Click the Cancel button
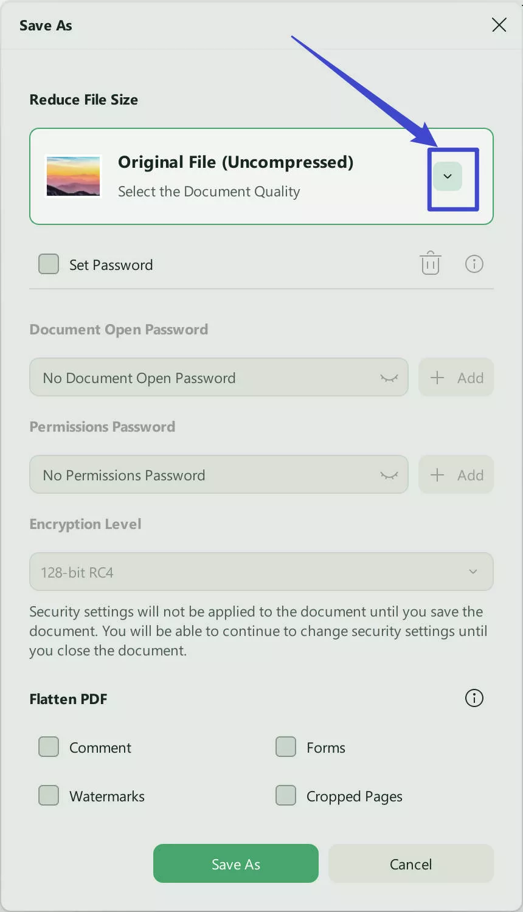Image resolution: width=523 pixels, height=912 pixels. (410, 864)
